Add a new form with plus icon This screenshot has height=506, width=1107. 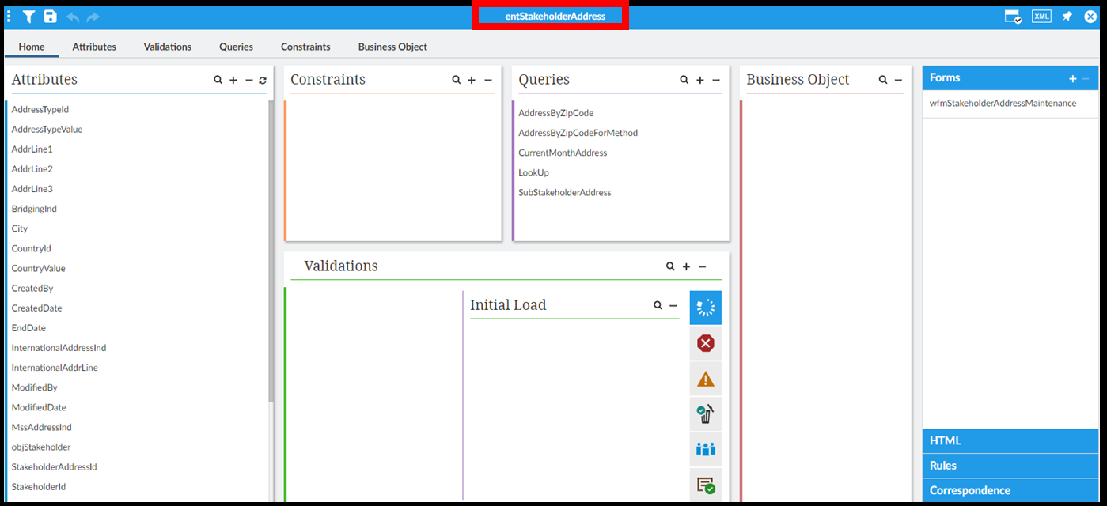click(x=1073, y=78)
